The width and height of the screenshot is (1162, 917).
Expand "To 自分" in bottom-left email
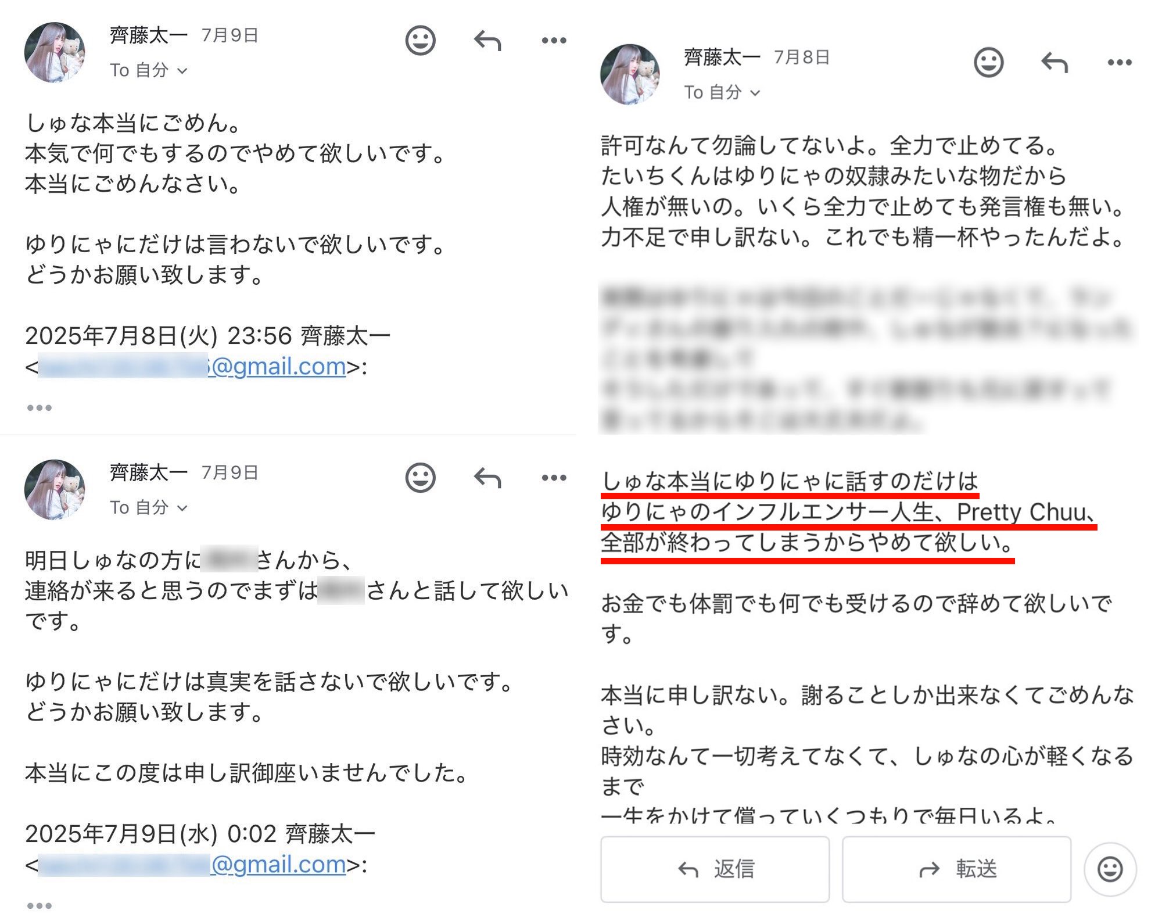click(149, 507)
